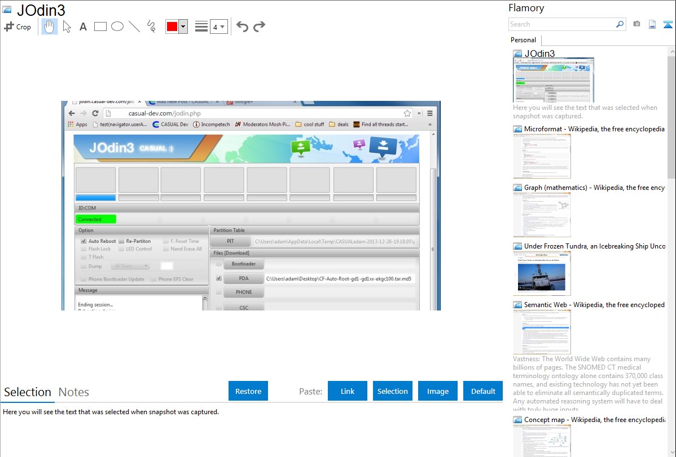Open the Under Frozen Tundra snapshot thumbnail
676x457 pixels.
point(542,273)
